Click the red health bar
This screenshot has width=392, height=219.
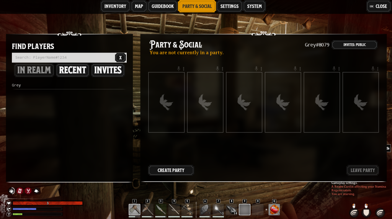click(47, 203)
